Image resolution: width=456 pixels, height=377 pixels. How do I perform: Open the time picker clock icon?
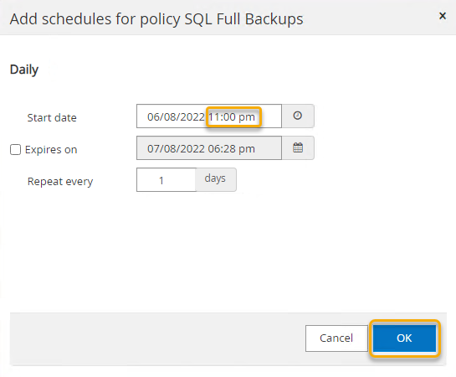coord(298,116)
